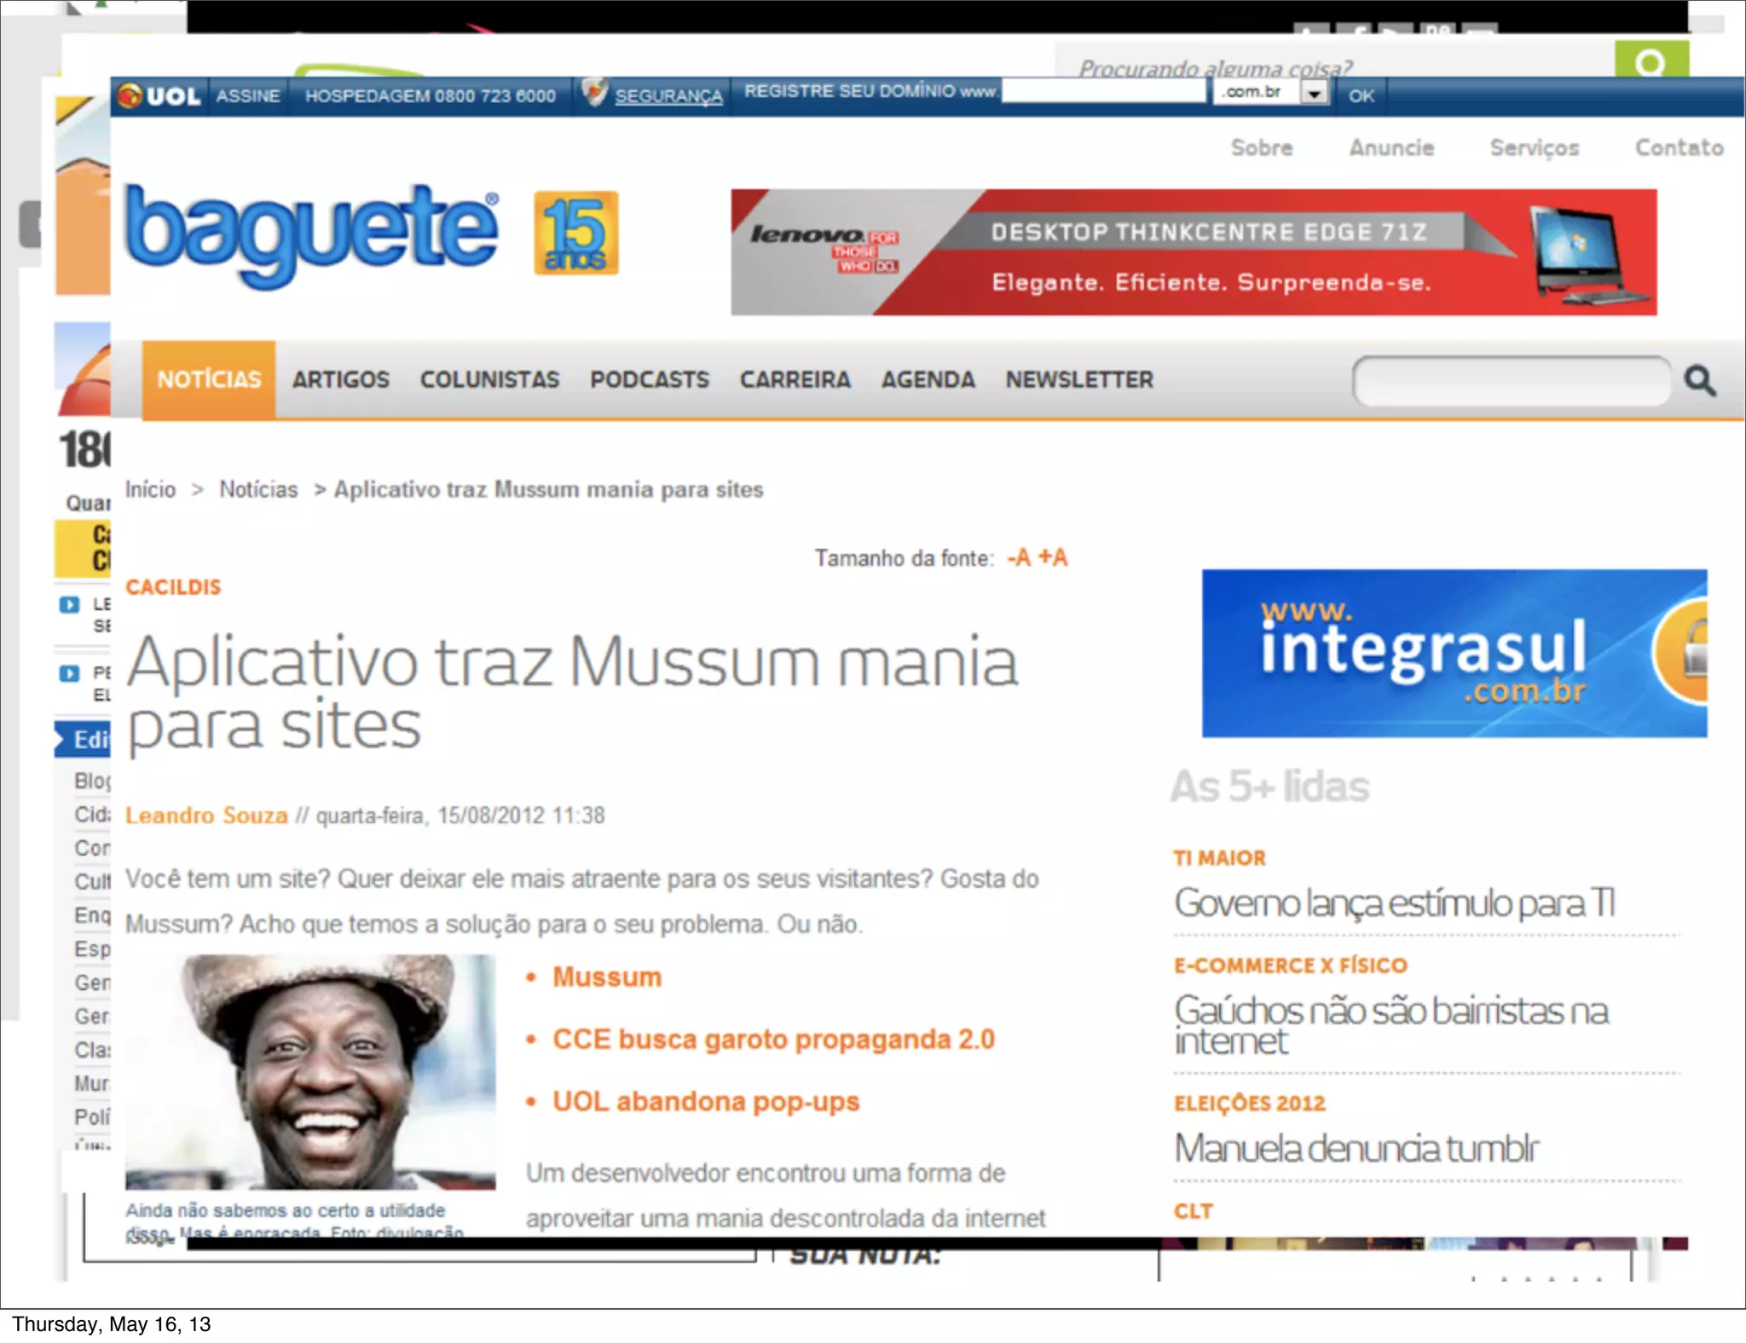1746x1343 pixels.
Task: Click the site search text box
Action: pos(1511,381)
